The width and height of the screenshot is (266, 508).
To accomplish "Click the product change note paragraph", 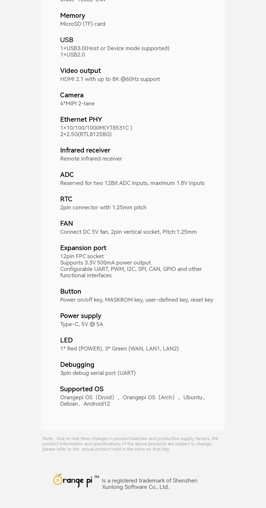I will (x=130, y=444).
